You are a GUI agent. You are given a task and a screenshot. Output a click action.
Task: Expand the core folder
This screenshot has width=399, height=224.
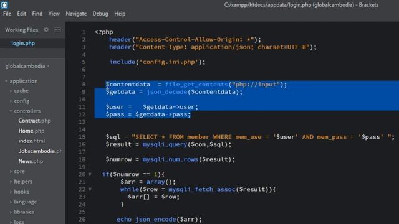11,172
